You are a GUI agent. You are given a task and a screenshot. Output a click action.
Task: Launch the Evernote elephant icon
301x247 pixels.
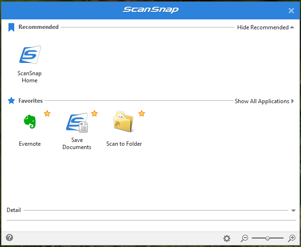tap(30, 122)
